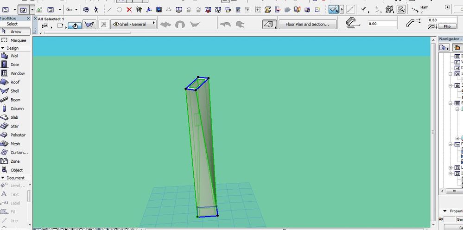Viewport: 463px width, 230px height.
Task: Toggle the Shell - General layer eye
Action: [x=116, y=25]
